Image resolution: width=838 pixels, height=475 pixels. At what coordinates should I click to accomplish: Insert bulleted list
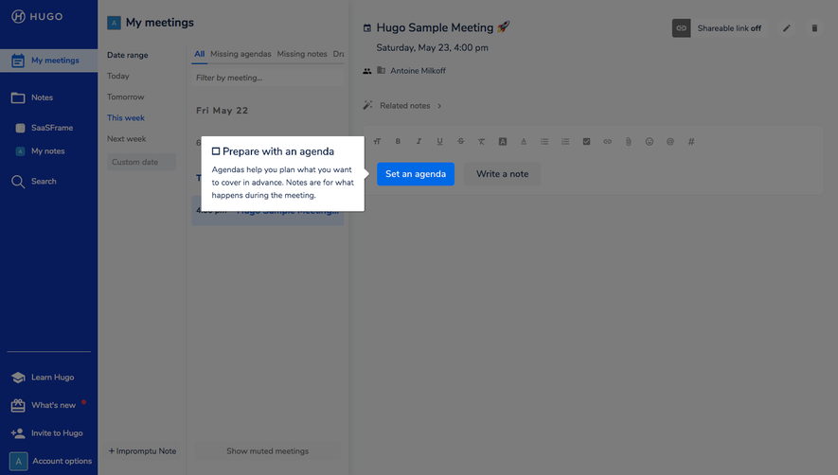click(x=544, y=142)
